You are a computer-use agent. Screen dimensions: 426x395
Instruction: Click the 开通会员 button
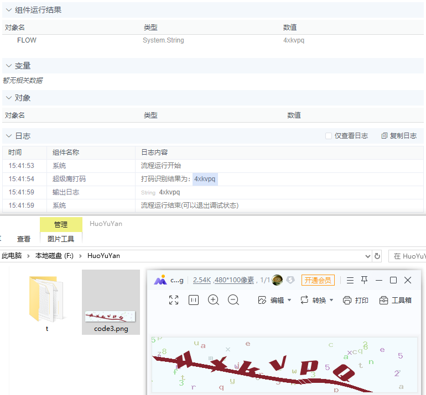coord(318,280)
